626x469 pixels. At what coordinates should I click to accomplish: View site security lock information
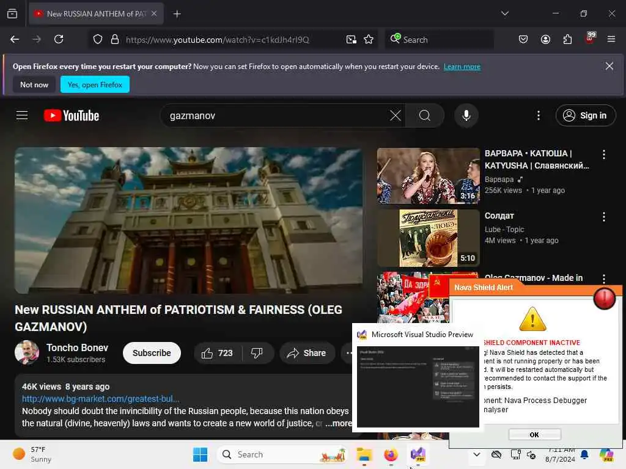(115, 39)
